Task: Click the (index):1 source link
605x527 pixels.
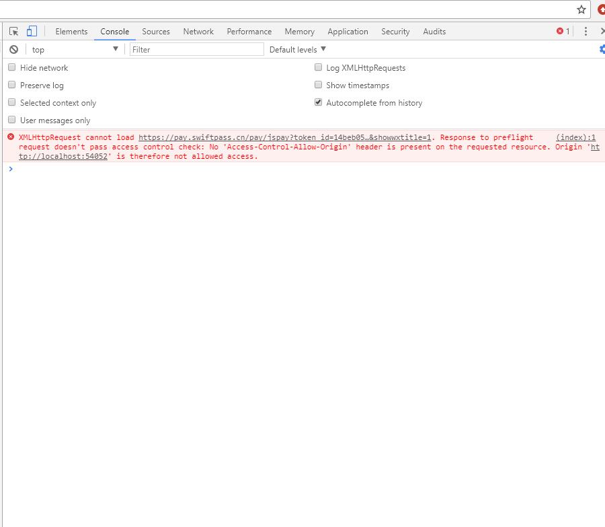Action: click(575, 137)
